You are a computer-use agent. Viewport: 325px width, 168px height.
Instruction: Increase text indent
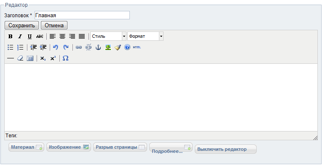pyautogui.click(x=43, y=47)
